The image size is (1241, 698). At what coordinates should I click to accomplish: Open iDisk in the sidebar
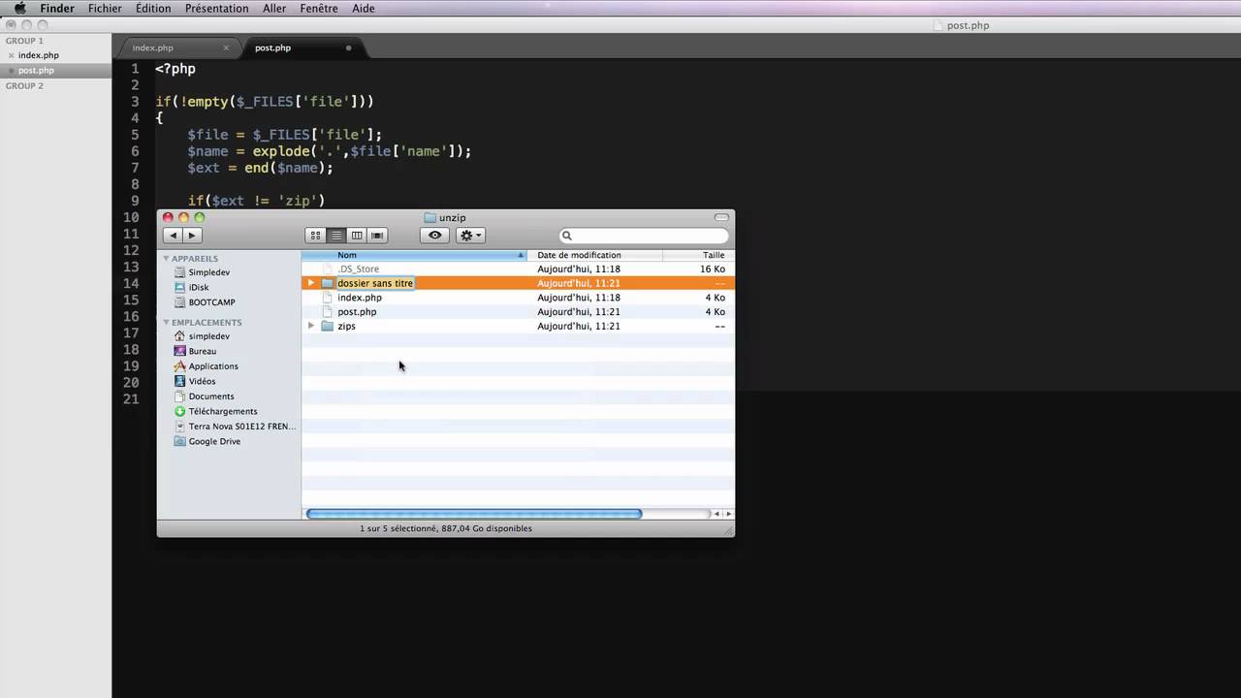[x=199, y=287]
